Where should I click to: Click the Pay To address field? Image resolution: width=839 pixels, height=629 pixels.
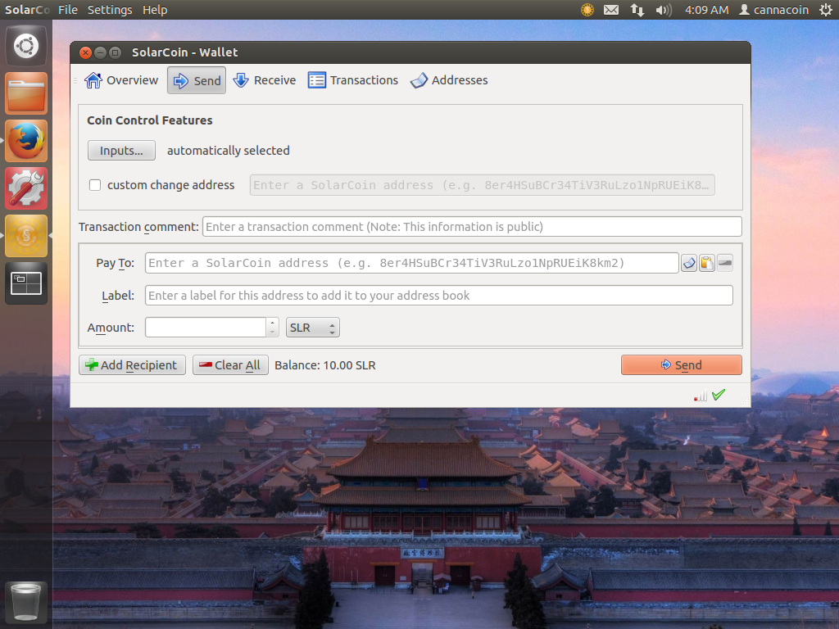(411, 263)
